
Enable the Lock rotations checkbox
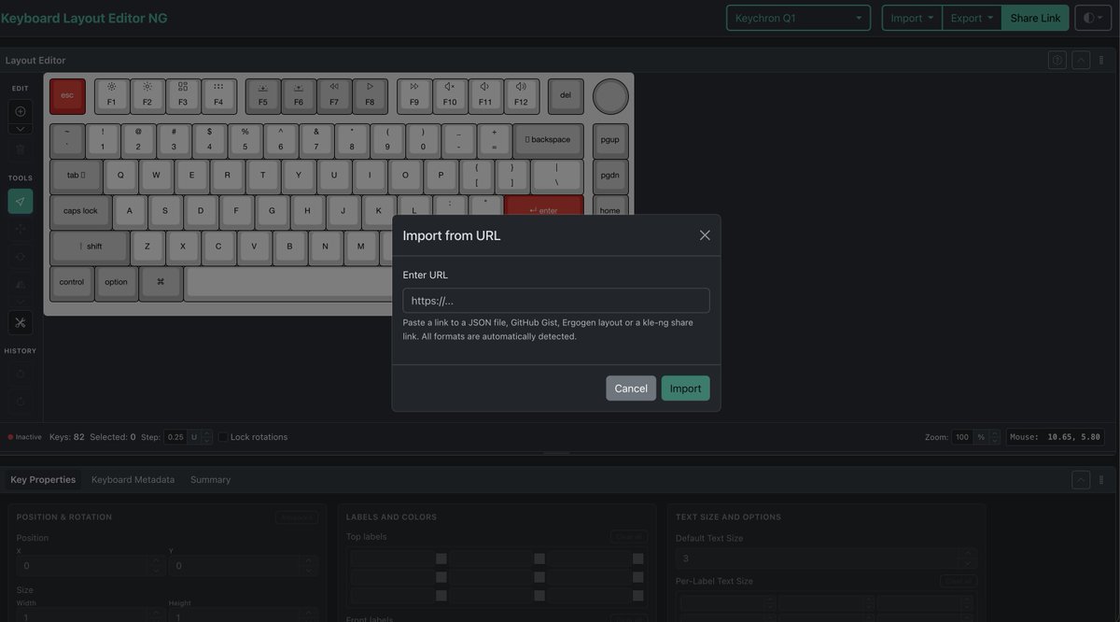222,436
